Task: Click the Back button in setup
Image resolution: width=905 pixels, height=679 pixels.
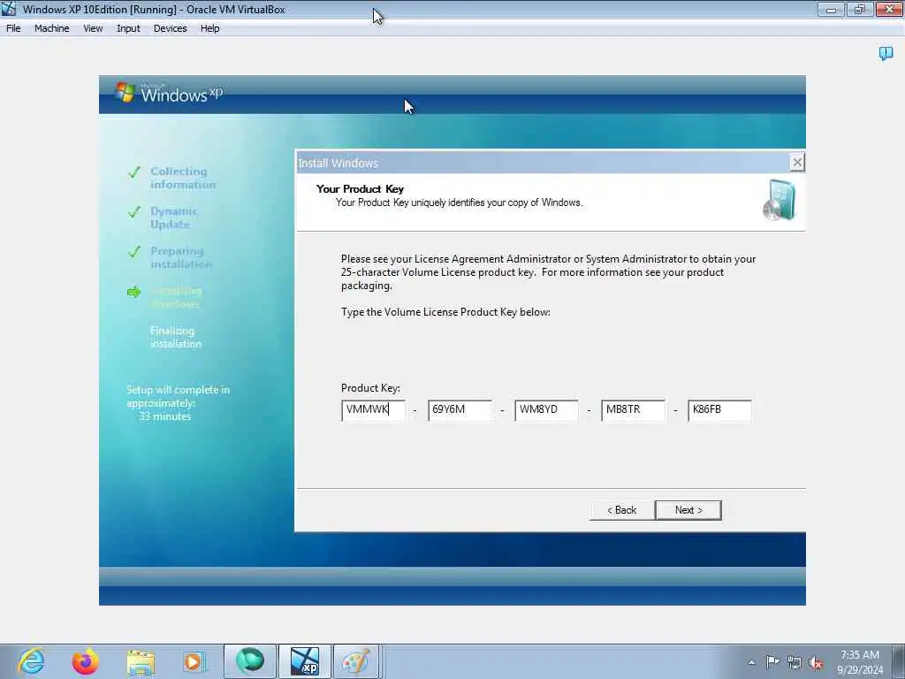Action: (x=621, y=510)
